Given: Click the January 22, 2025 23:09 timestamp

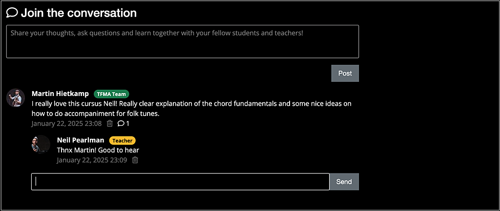Looking at the screenshot, I should click(92, 160).
